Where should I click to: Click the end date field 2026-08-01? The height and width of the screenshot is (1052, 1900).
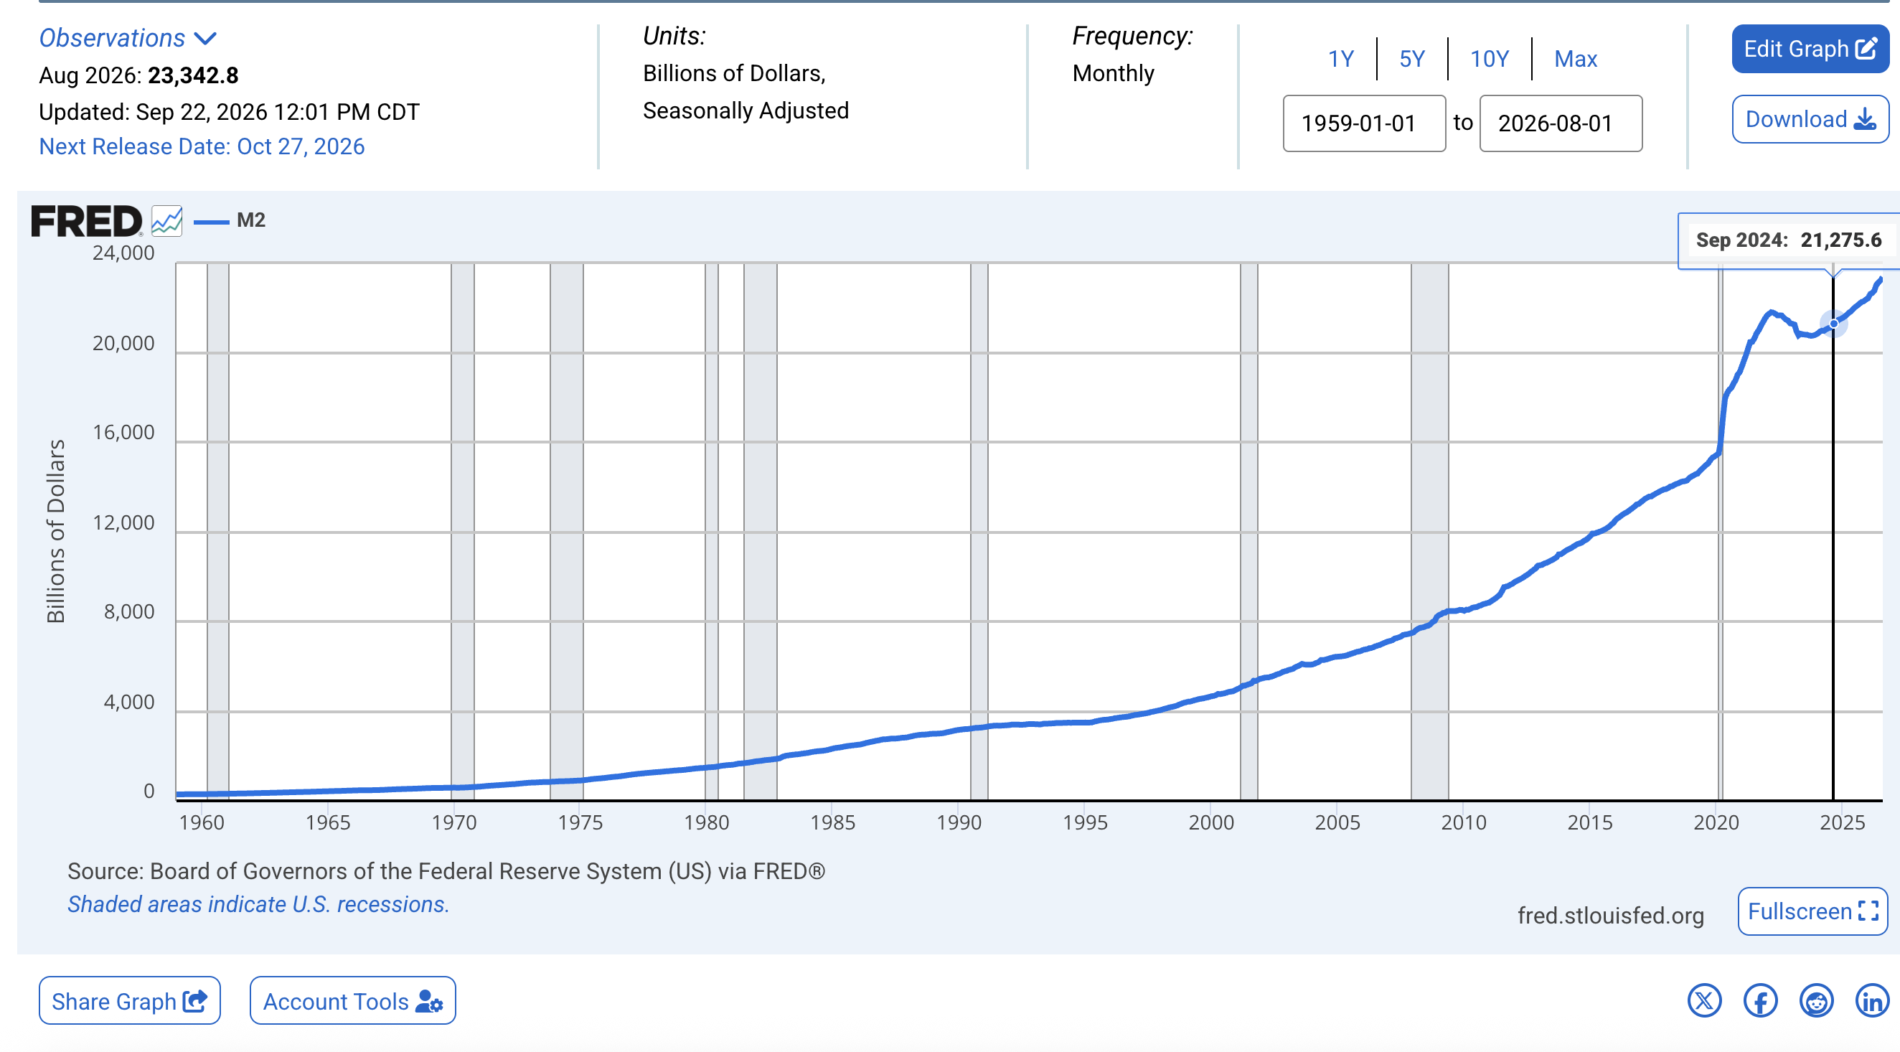[1561, 123]
